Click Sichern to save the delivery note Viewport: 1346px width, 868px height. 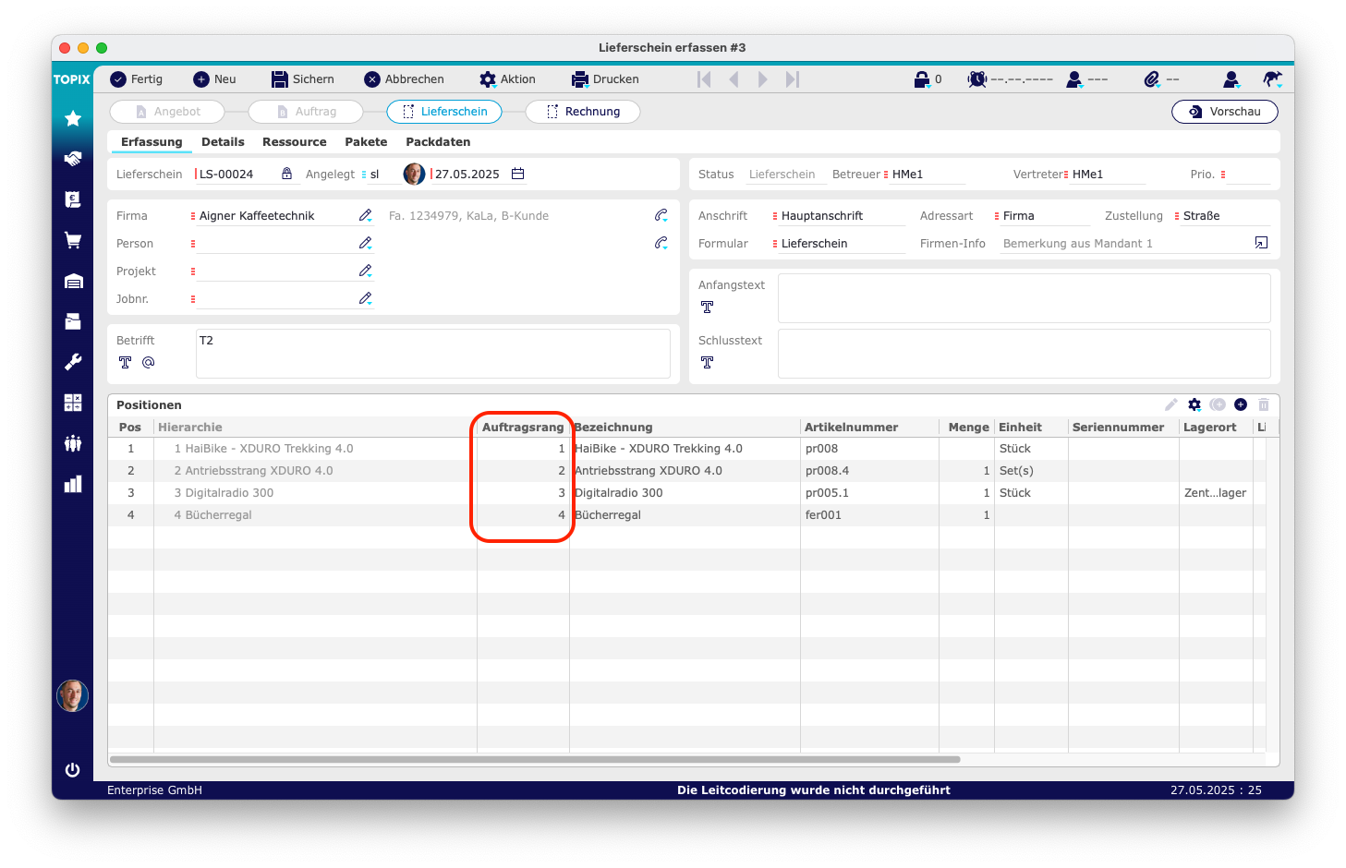(x=302, y=79)
